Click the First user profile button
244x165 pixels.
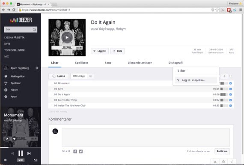(x=235, y=3)
